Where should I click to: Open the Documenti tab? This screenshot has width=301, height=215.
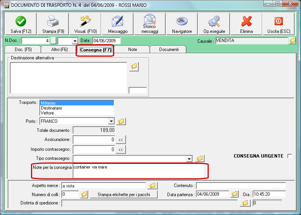[169, 49]
